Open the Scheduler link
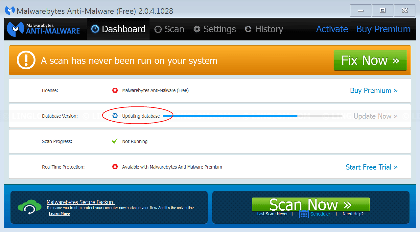Viewport: 420px width, 232px height. 320,214
